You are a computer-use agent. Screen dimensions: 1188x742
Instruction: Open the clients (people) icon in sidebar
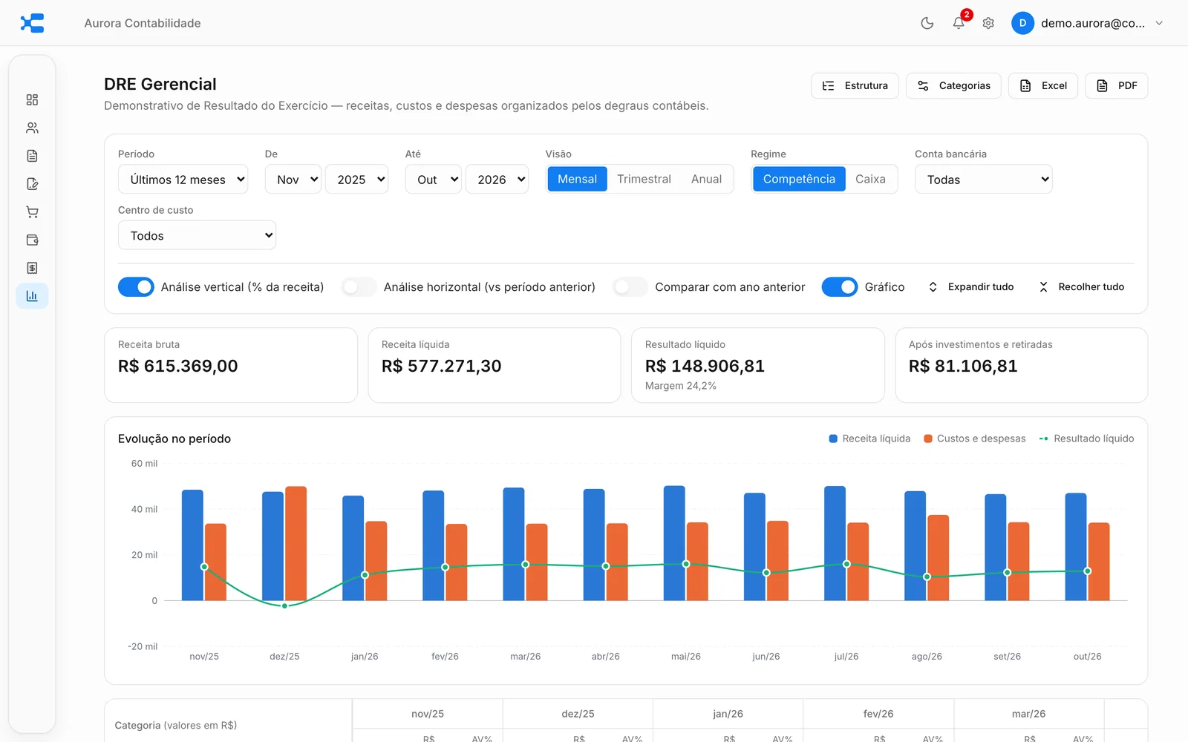coord(32,128)
